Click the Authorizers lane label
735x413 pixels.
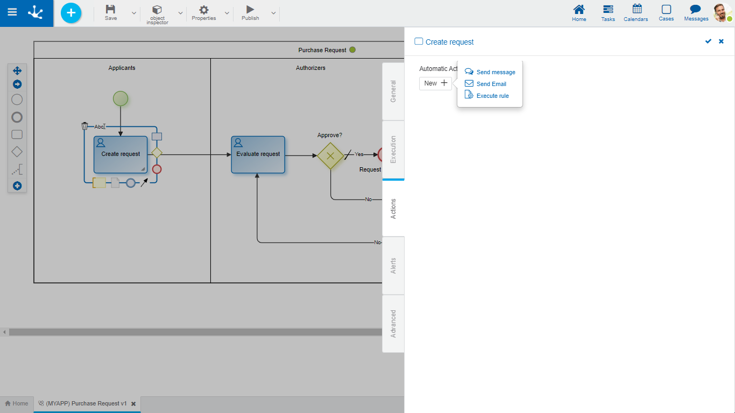point(310,68)
